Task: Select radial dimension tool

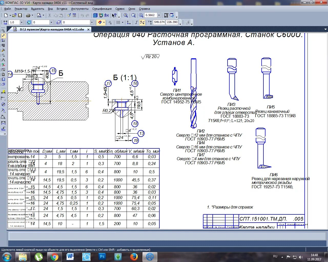Action: tap(3, 111)
